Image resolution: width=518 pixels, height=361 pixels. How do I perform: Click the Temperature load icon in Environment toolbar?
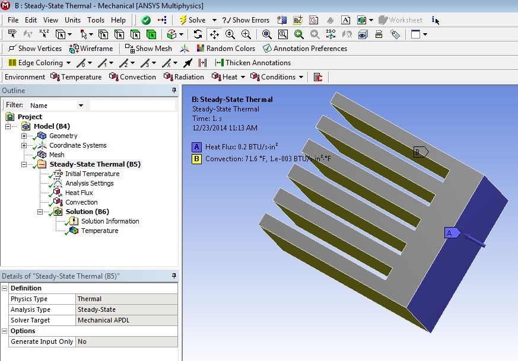click(76, 77)
